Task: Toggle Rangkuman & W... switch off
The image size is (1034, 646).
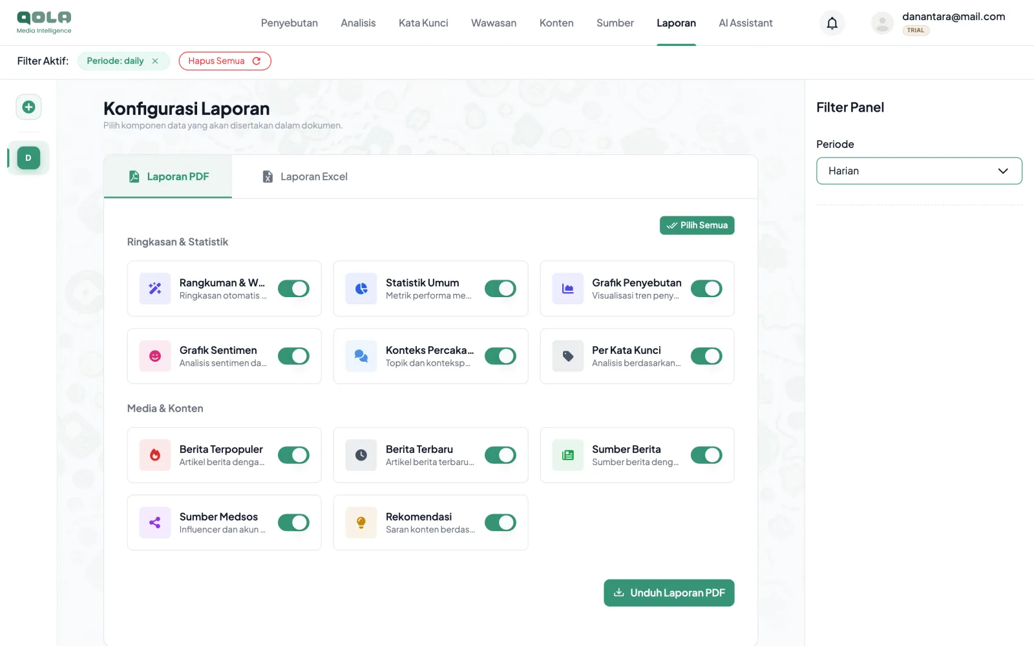Action: pyautogui.click(x=294, y=289)
